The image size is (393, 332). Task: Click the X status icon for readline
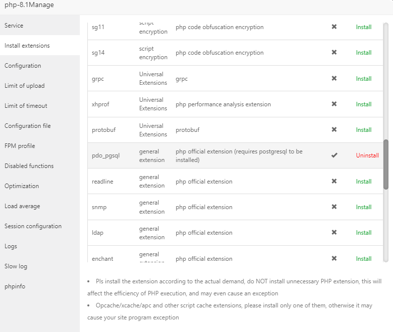334,182
